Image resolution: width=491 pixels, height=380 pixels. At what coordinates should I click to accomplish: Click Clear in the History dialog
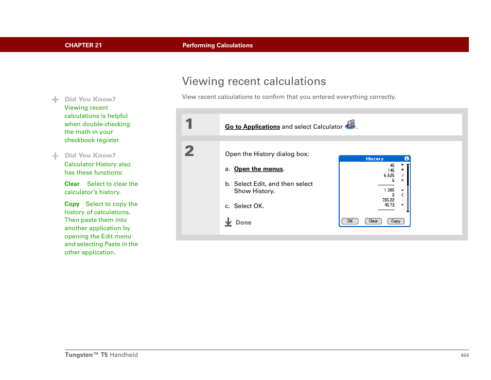coord(373,221)
